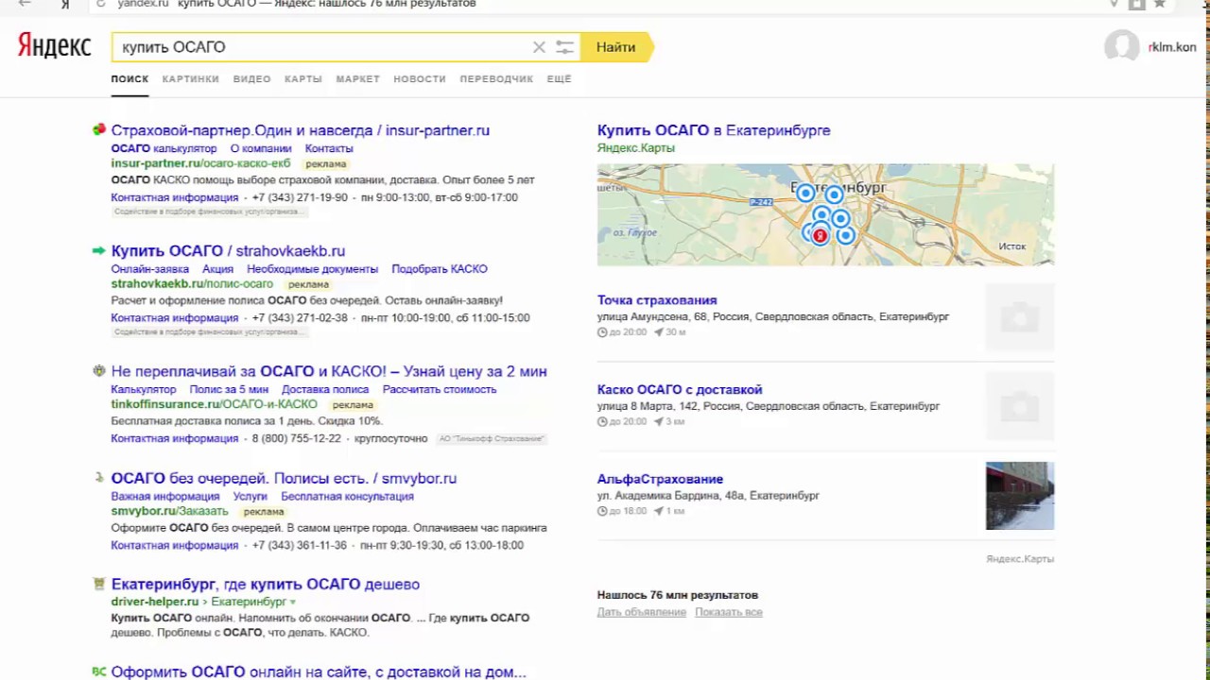Click smvybor.ru/Заказать URL

tap(170, 511)
